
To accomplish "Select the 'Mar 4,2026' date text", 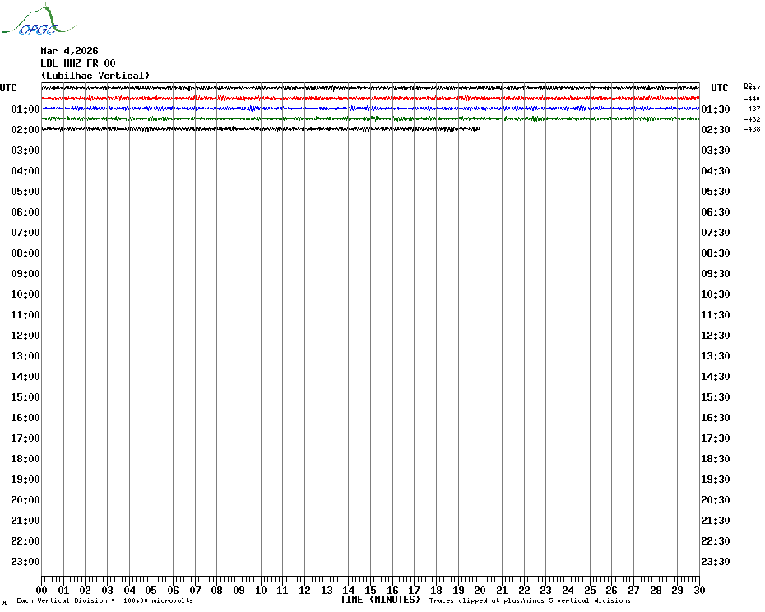I will tap(69, 51).
